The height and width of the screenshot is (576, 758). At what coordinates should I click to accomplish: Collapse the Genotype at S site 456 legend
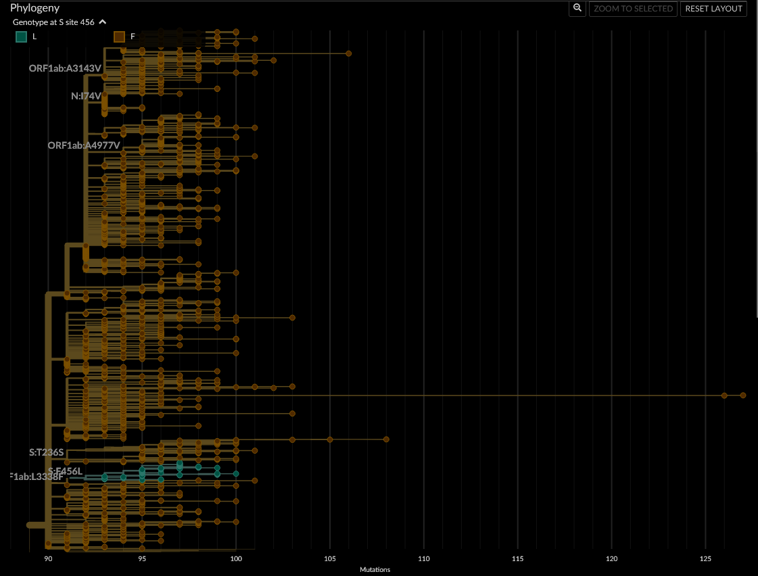coord(102,22)
